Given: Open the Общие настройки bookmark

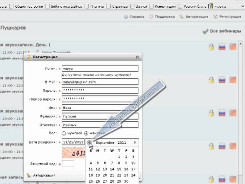Looking at the screenshot, I should tap(26, 7).
